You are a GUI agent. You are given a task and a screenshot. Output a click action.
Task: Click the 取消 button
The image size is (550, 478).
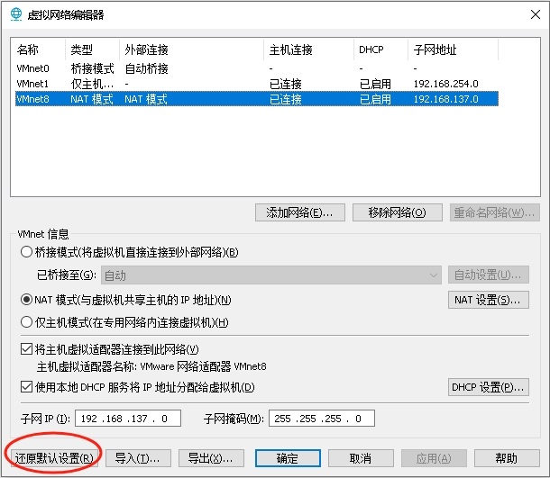pos(361,458)
